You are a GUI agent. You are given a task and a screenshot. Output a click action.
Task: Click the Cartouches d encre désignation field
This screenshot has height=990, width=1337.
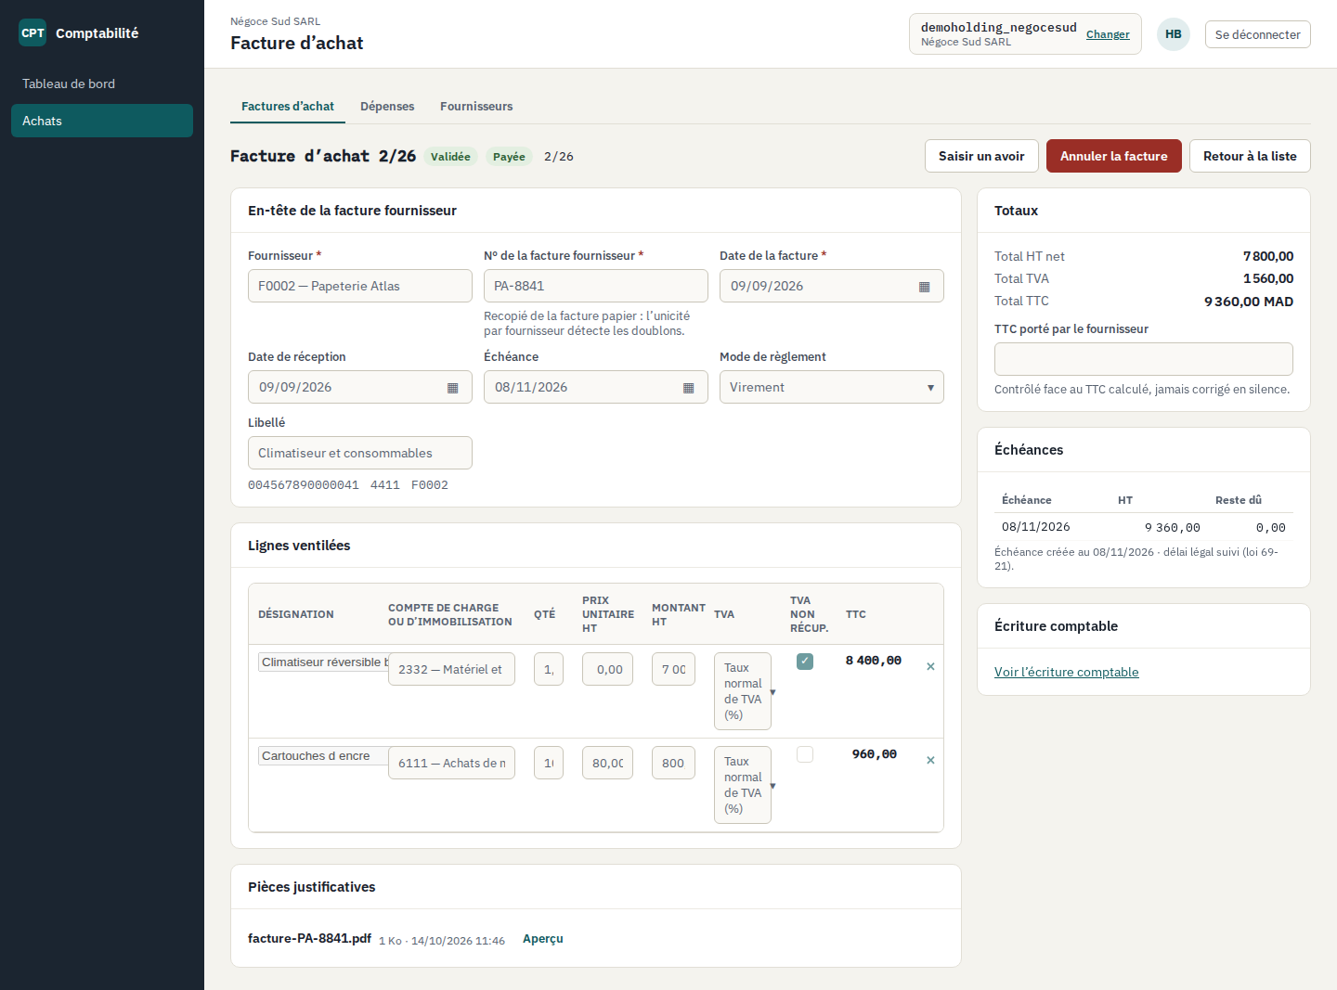pos(323,756)
